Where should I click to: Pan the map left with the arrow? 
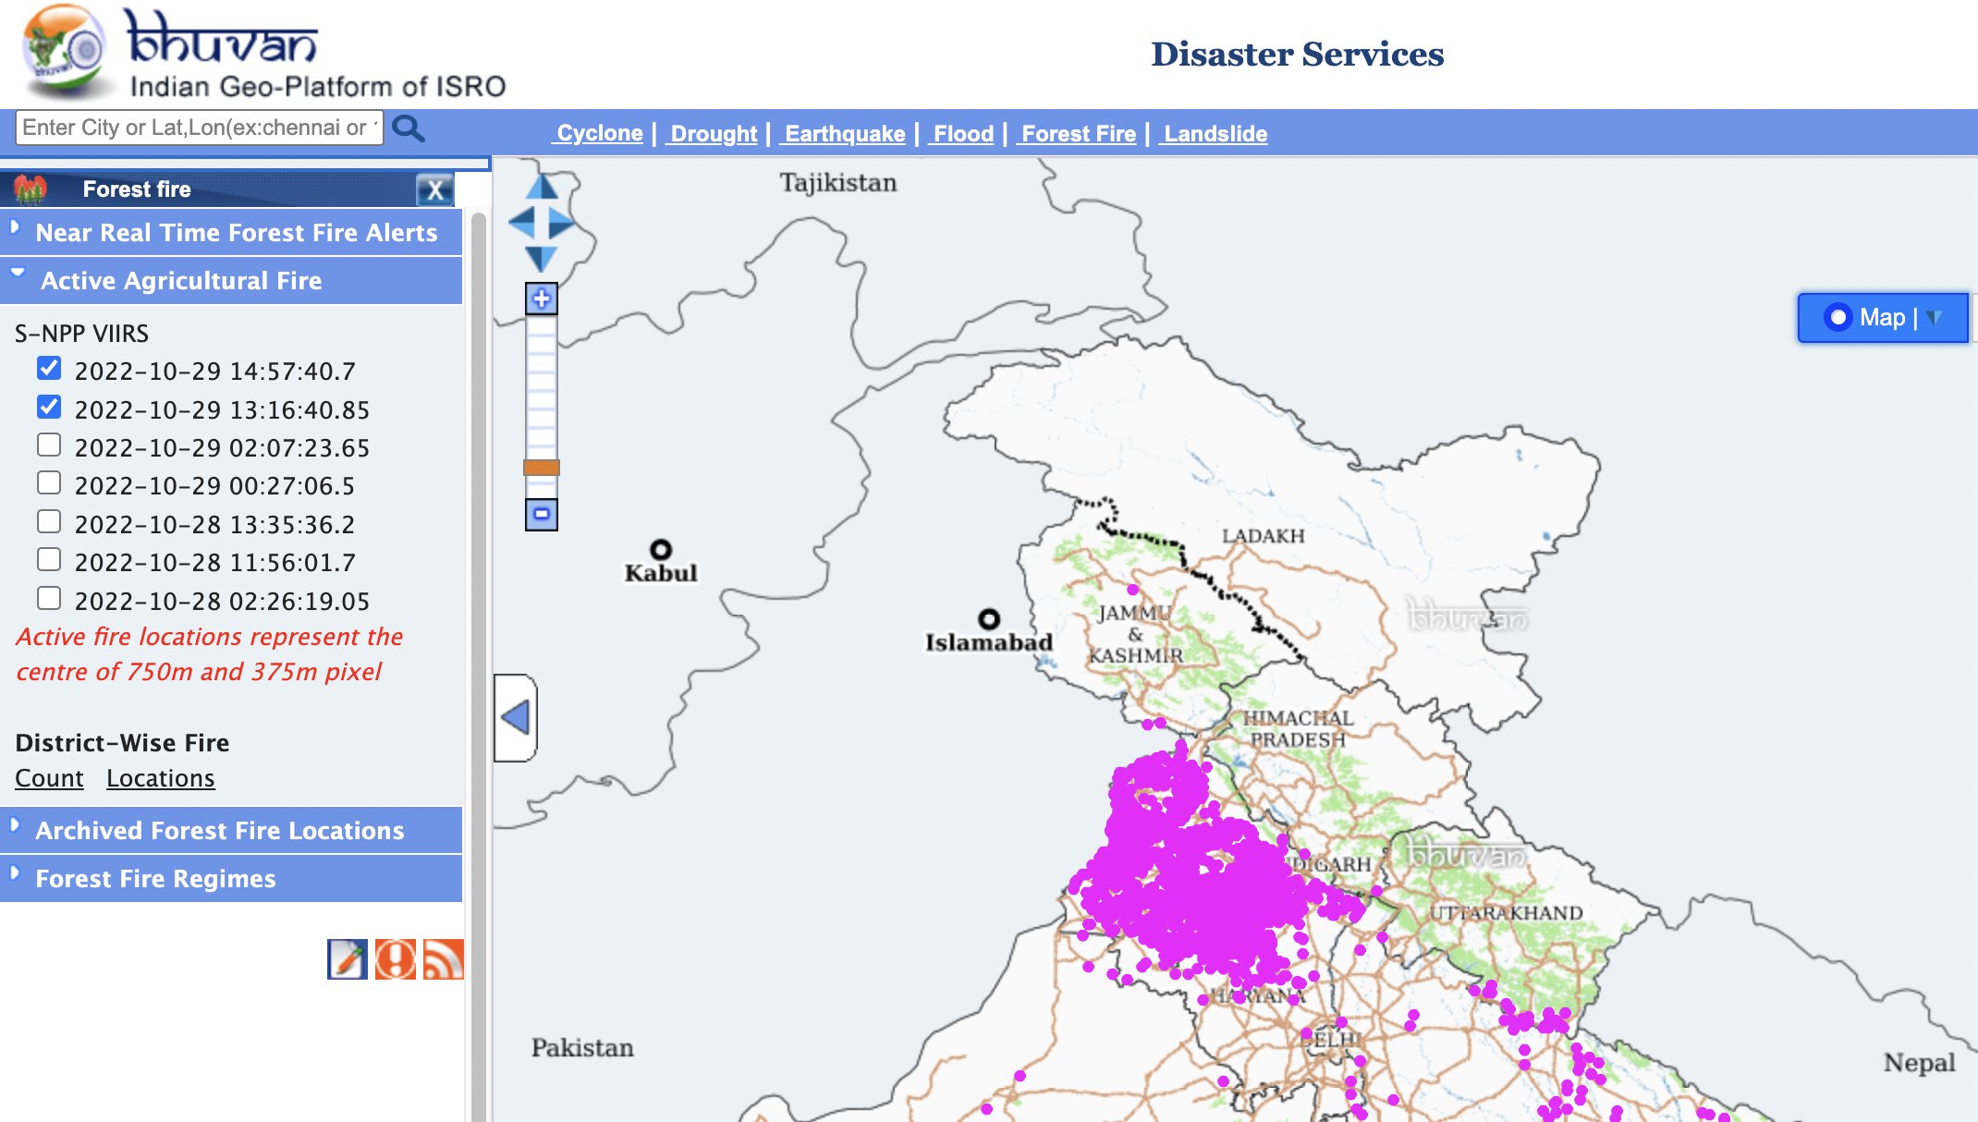point(522,223)
